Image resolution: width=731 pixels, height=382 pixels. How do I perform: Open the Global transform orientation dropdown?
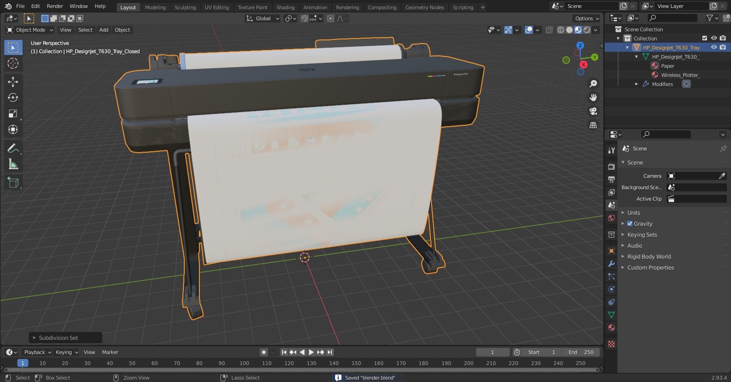[262, 18]
